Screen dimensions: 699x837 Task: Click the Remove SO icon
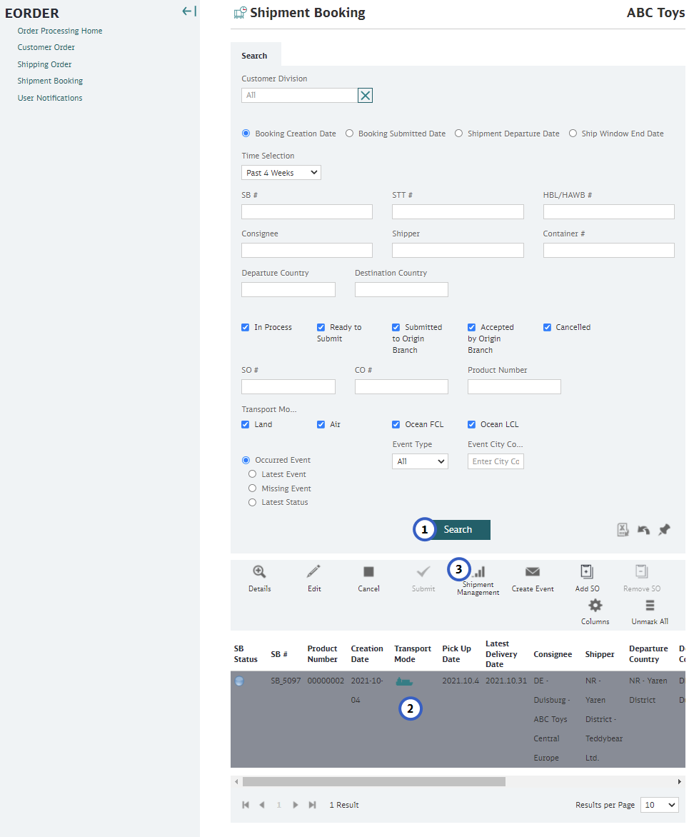642,572
